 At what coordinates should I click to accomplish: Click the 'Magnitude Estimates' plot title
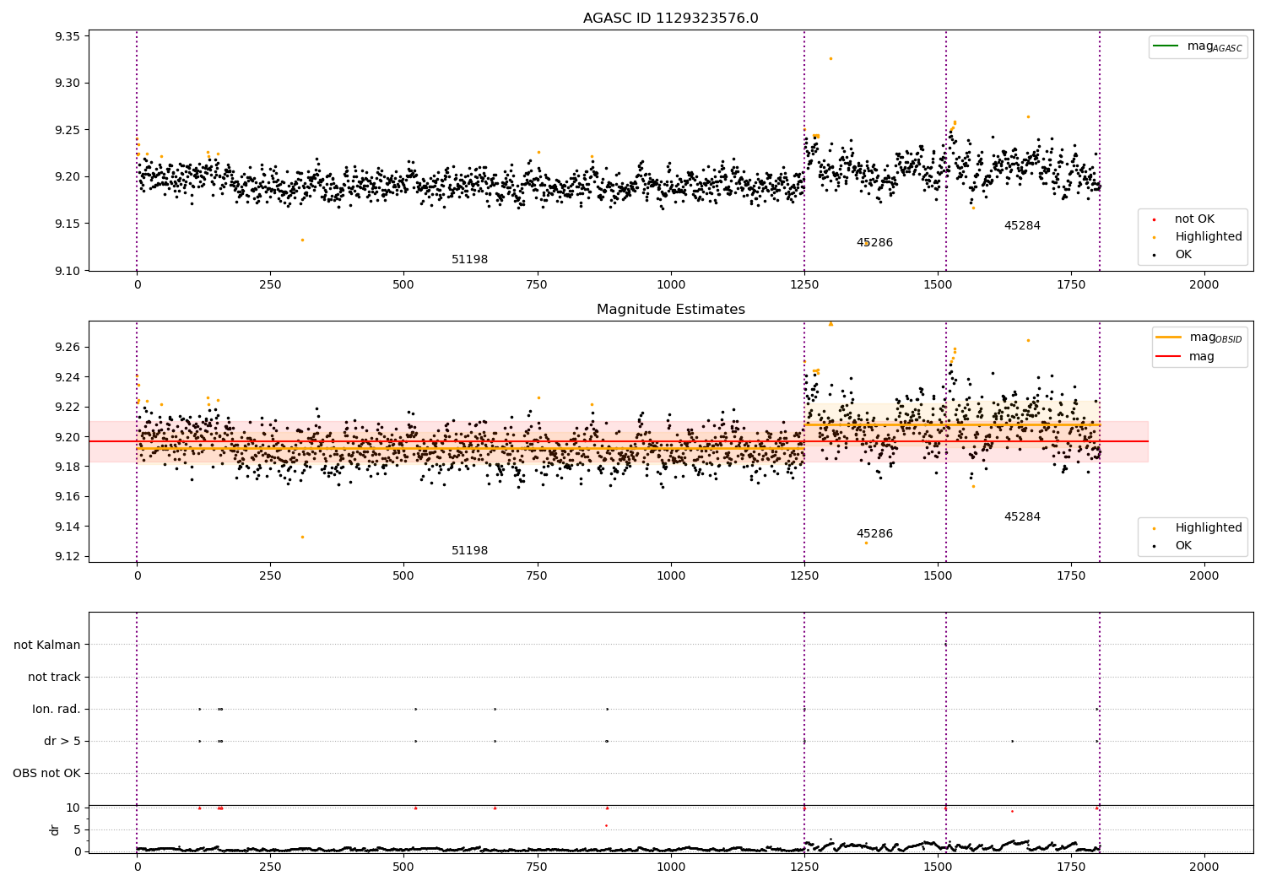[670, 310]
